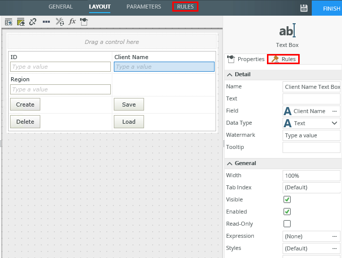Select the Region text box on canvas
Screen dimensions: 342x258
coord(60,89)
